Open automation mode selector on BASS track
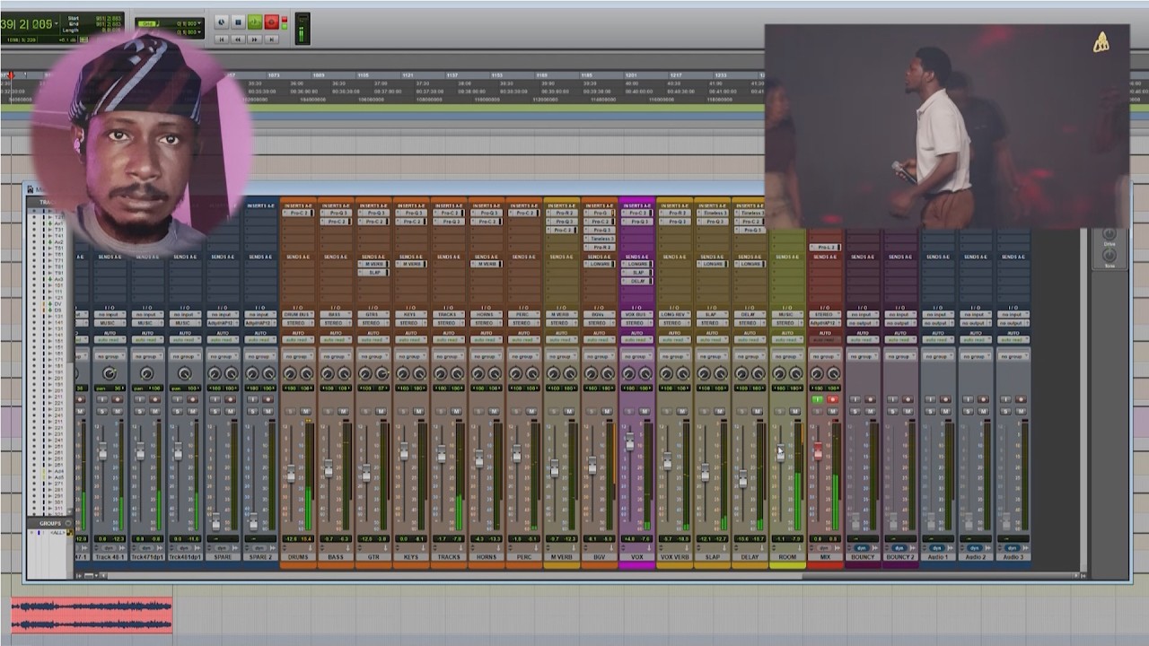Image resolution: width=1149 pixels, height=646 pixels. click(x=335, y=340)
